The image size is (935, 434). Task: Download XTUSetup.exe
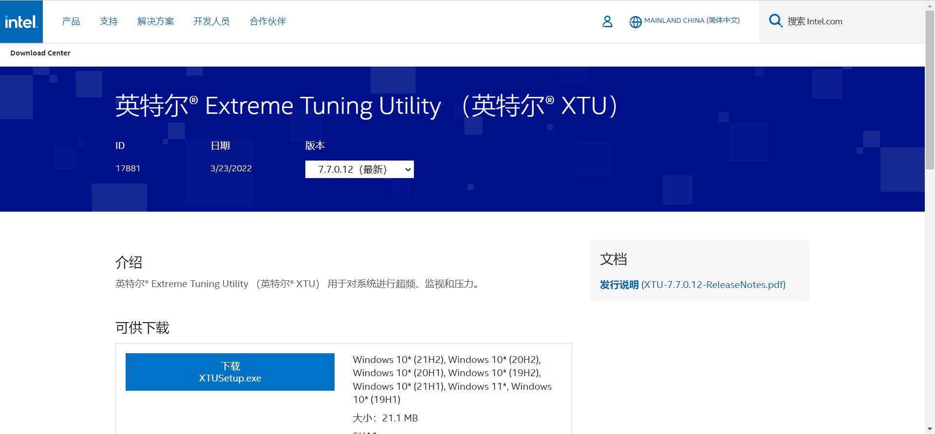[x=230, y=372]
